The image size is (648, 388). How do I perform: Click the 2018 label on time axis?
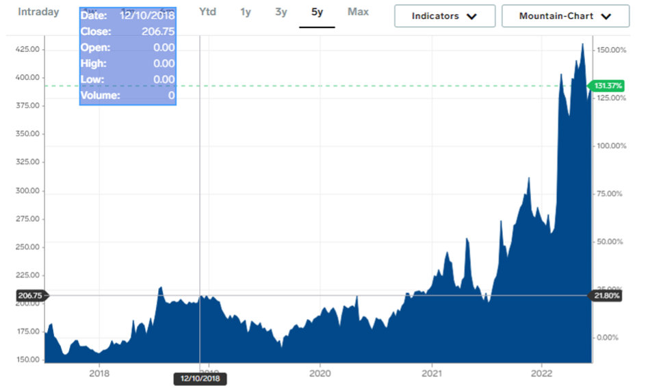point(99,373)
